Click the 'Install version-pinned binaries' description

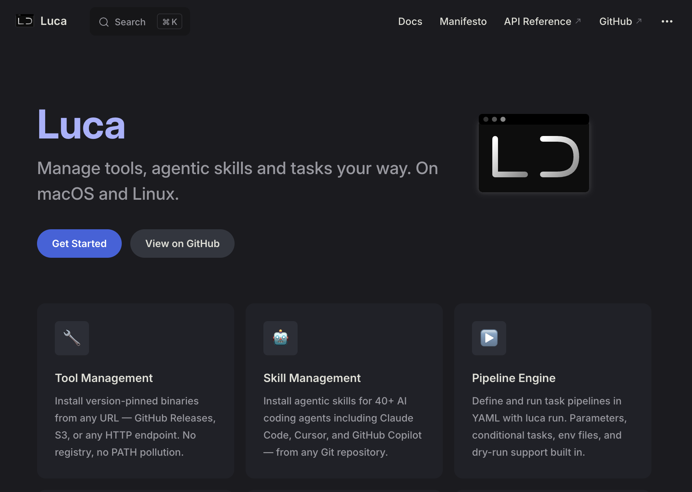coord(135,426)
